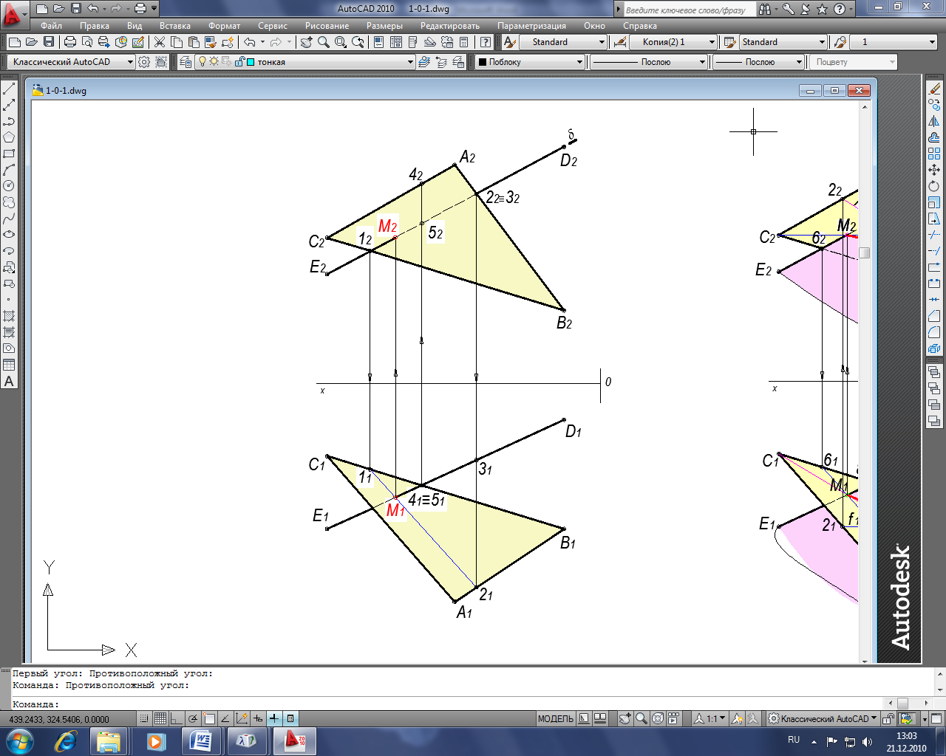Open the Поблоку color control
The height and width of the screenshot is (756, 946).
530,62
